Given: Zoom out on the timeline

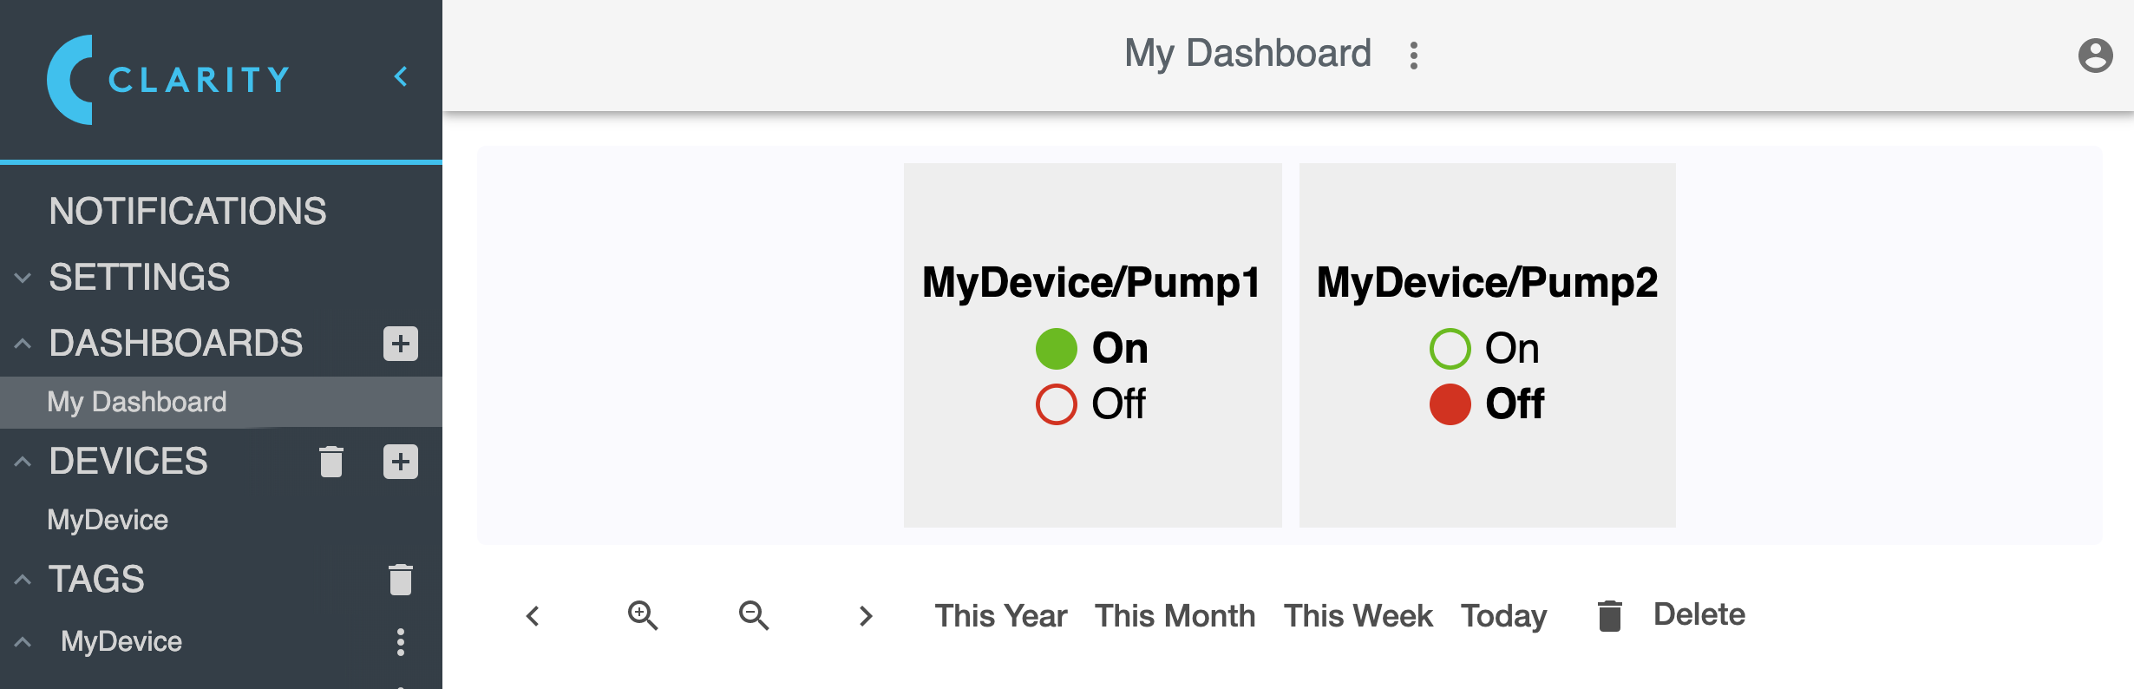Looking at the screenshot, I should 754,615.
